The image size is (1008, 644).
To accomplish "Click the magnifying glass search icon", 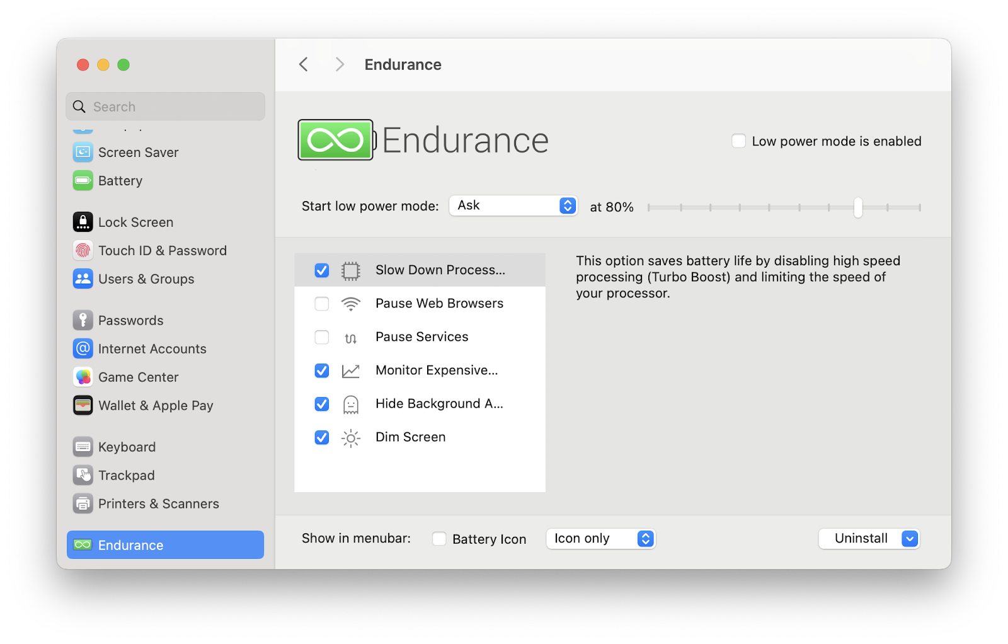I will pyautogui.click(x=79, y=106).
